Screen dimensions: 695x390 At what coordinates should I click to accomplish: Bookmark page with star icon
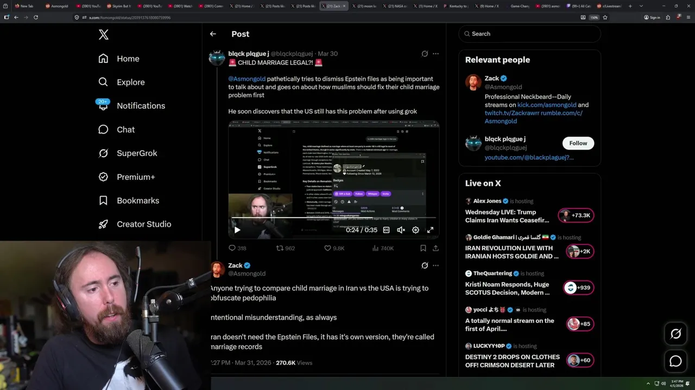pyautogui.click(x=605, y=17)
